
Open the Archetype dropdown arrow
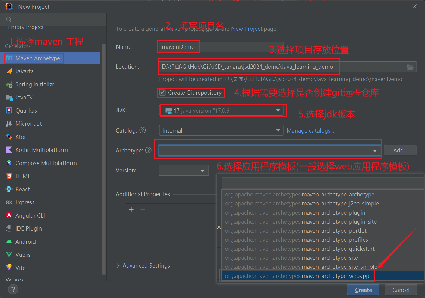coord(375,150)
